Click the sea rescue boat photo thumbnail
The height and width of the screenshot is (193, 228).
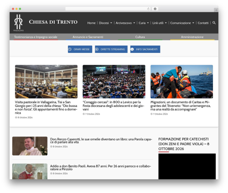pos(181,82)
